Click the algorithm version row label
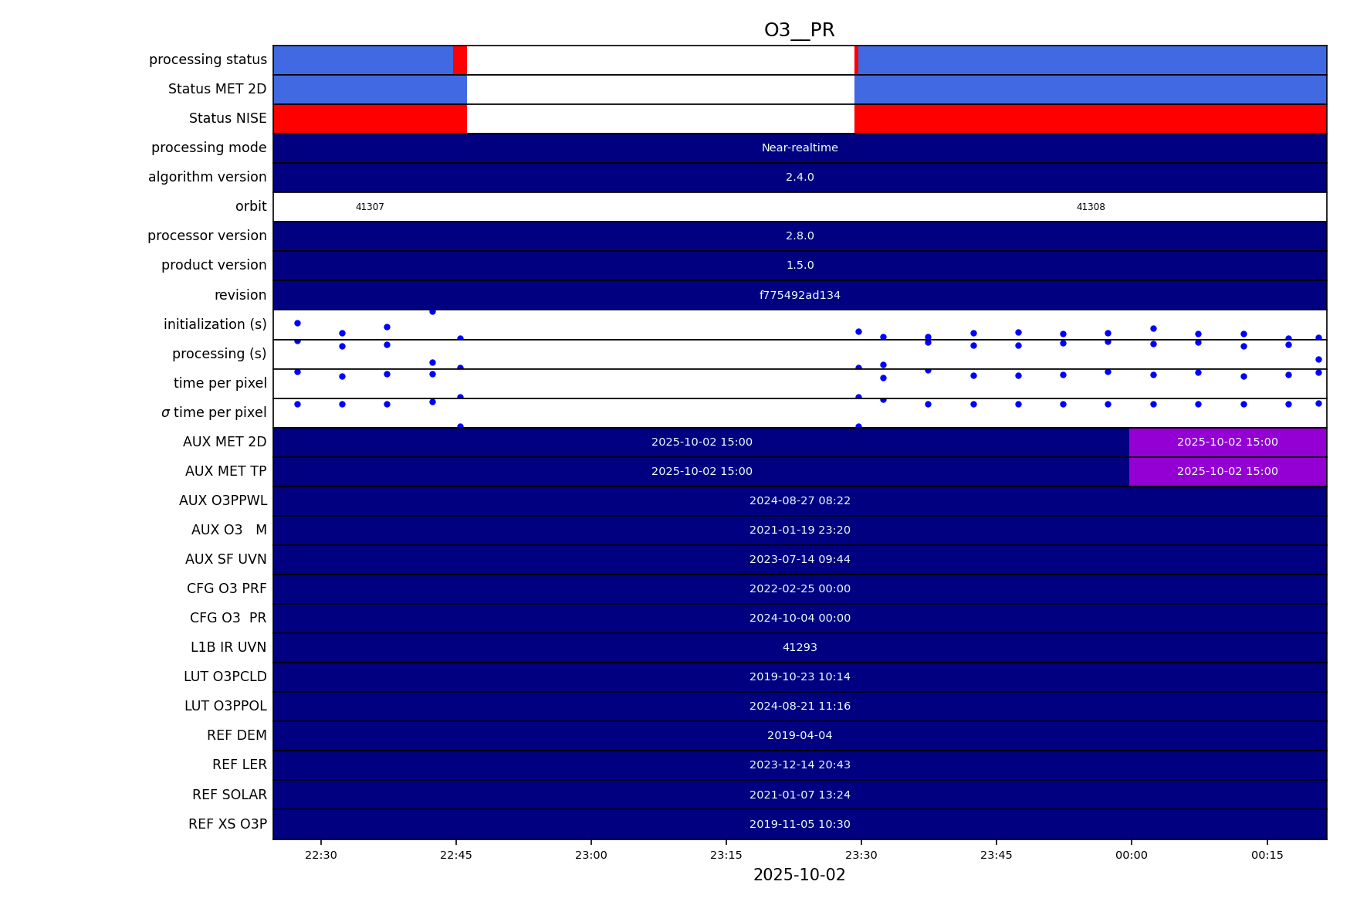This screenshot has height=912, width=1367. pyautogui.click(x=207, y=178)
